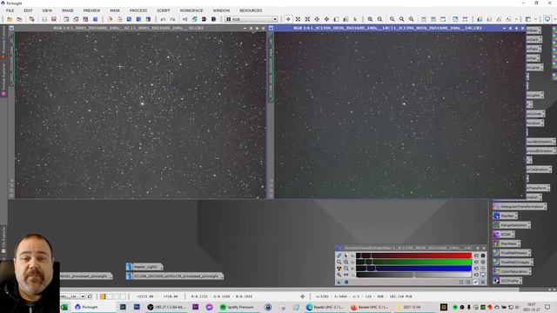
Task: Open the FILE menu
Action: coord(10,10)
